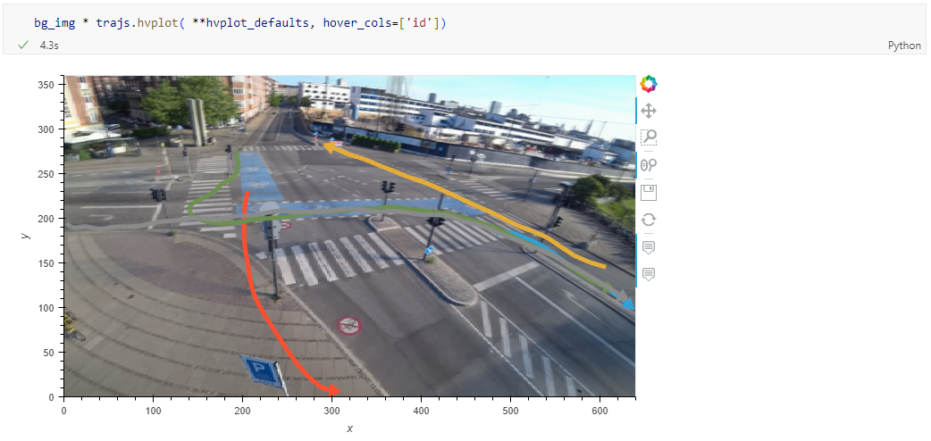Click the 4.3s execution time label

click(49, 45)
